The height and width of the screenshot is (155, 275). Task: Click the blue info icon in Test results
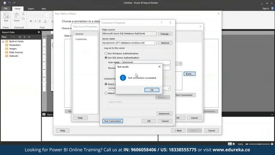pos(123,77)
